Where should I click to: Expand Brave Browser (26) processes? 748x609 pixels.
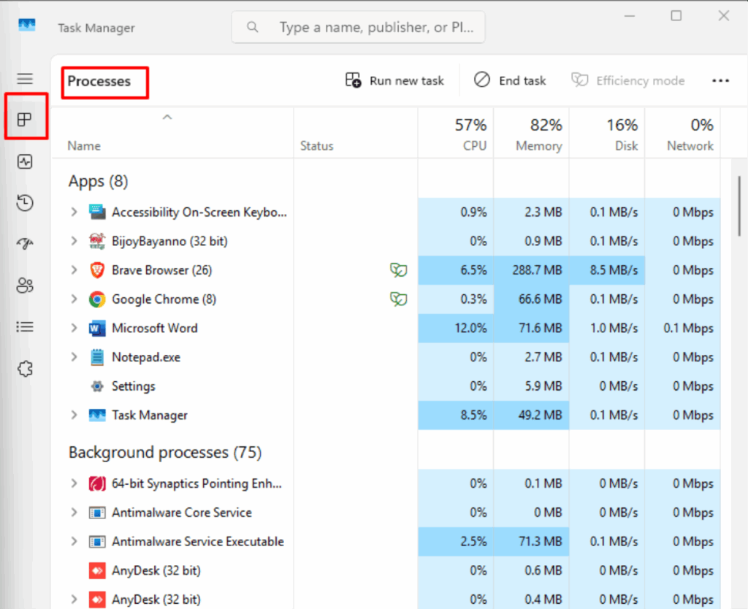pos(74,270)
